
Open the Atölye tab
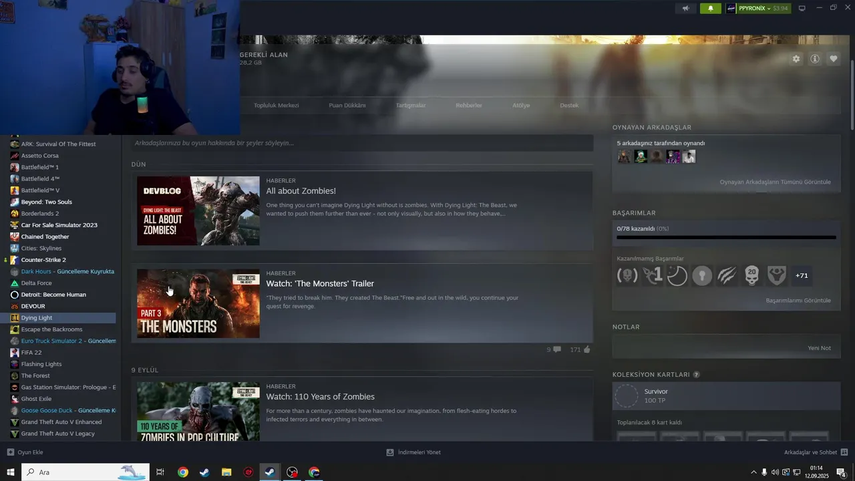click(x=521, y=106)
